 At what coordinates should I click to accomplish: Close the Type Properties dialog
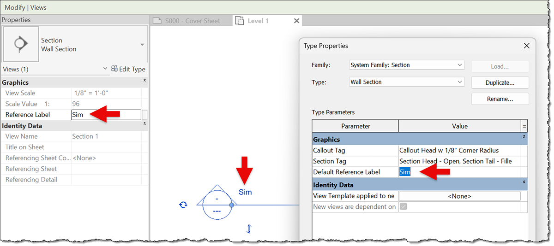point(526,46)
